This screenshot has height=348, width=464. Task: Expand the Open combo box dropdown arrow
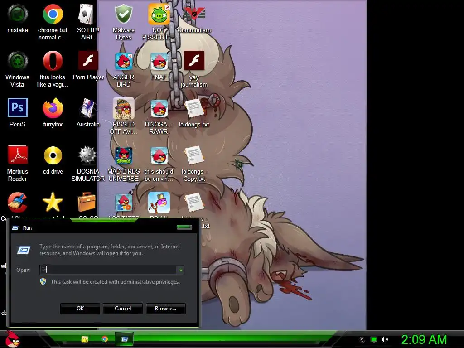coord(180,270)
